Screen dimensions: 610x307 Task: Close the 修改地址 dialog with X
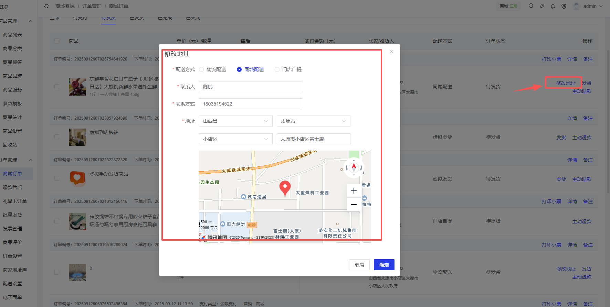pyautogui.click(x=391, y=52)
